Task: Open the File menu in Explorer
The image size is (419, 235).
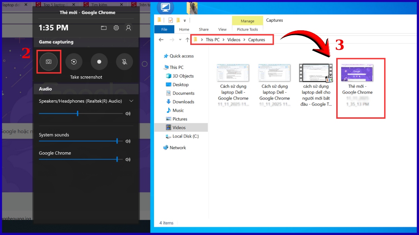Action: point(164,30)
